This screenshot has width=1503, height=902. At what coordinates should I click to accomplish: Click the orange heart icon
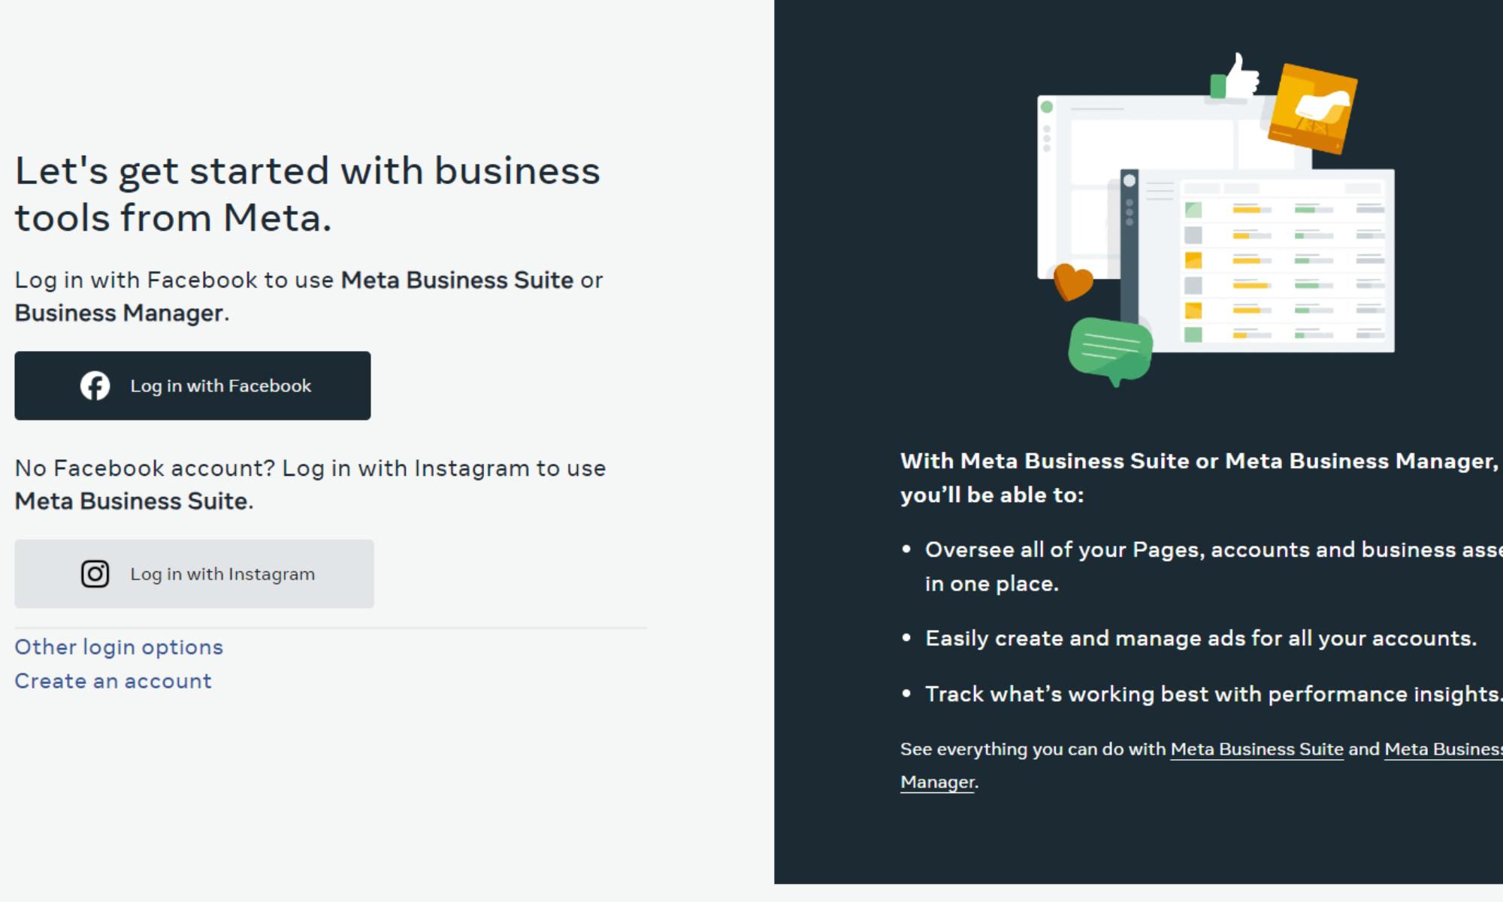coord(1072,282)
